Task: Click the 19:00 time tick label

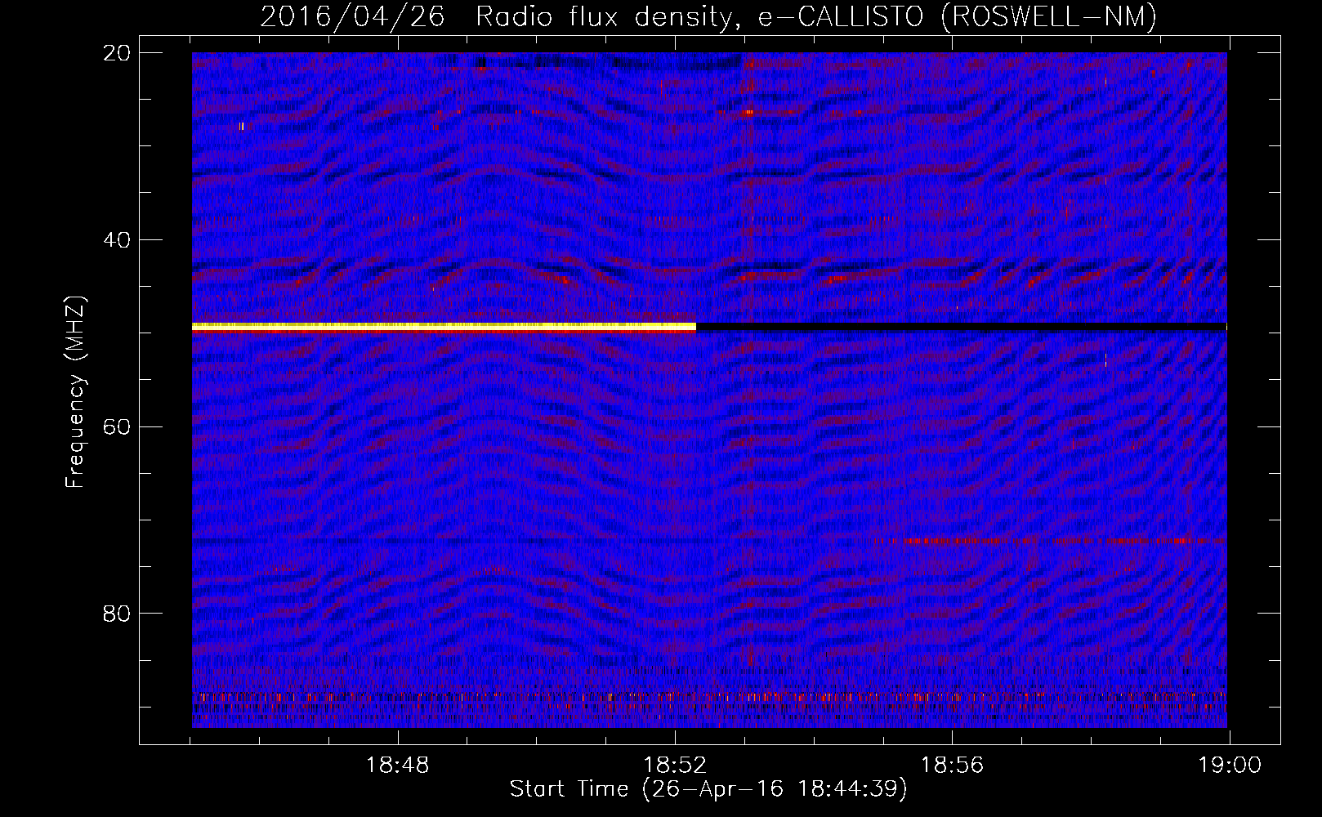Action: (1230, 766)
